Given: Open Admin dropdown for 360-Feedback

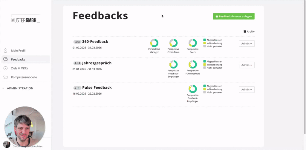Looking at the screenshot, I should (x=247, y=43).
